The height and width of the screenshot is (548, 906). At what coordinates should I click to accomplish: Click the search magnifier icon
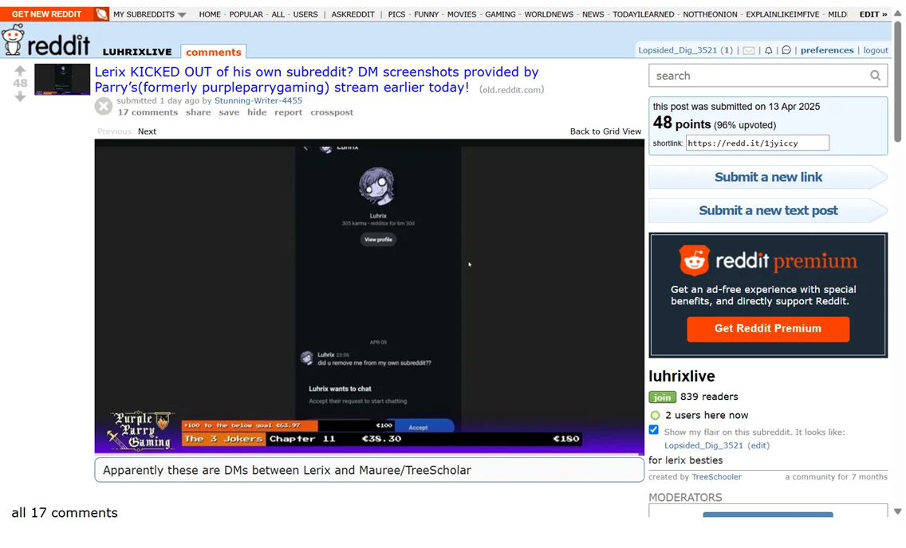[x=876, y=76]
